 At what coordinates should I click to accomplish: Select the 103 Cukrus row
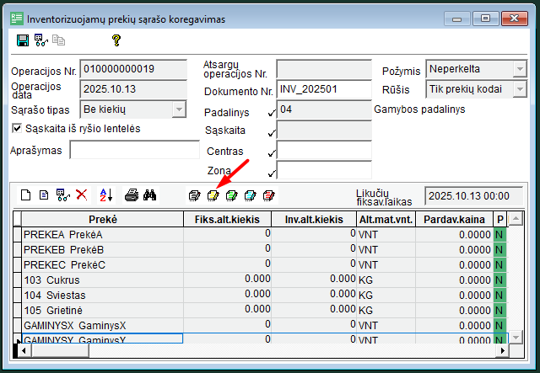(x=101, y=279)
